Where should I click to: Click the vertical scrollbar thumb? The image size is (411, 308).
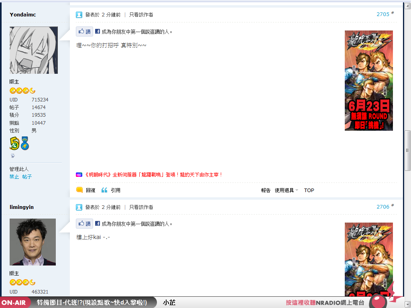click(407, 150)
